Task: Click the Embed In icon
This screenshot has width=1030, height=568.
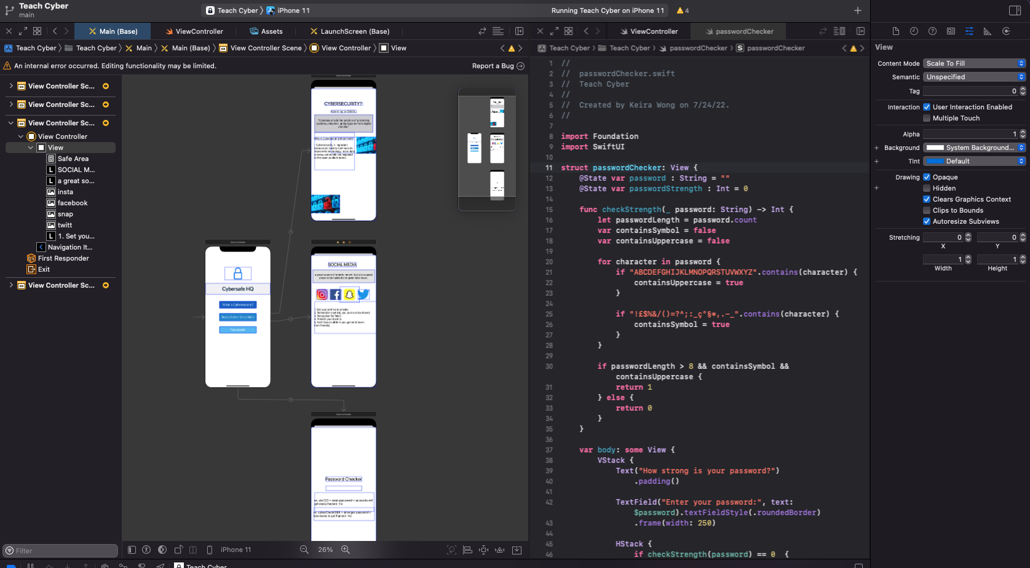Action: (x=517, y=550)
